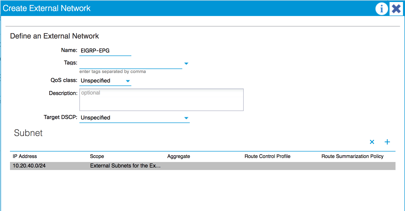This screenshot has width=405, height=211.
Task: Close the Create External Network dialog
Action: (396, 9)
